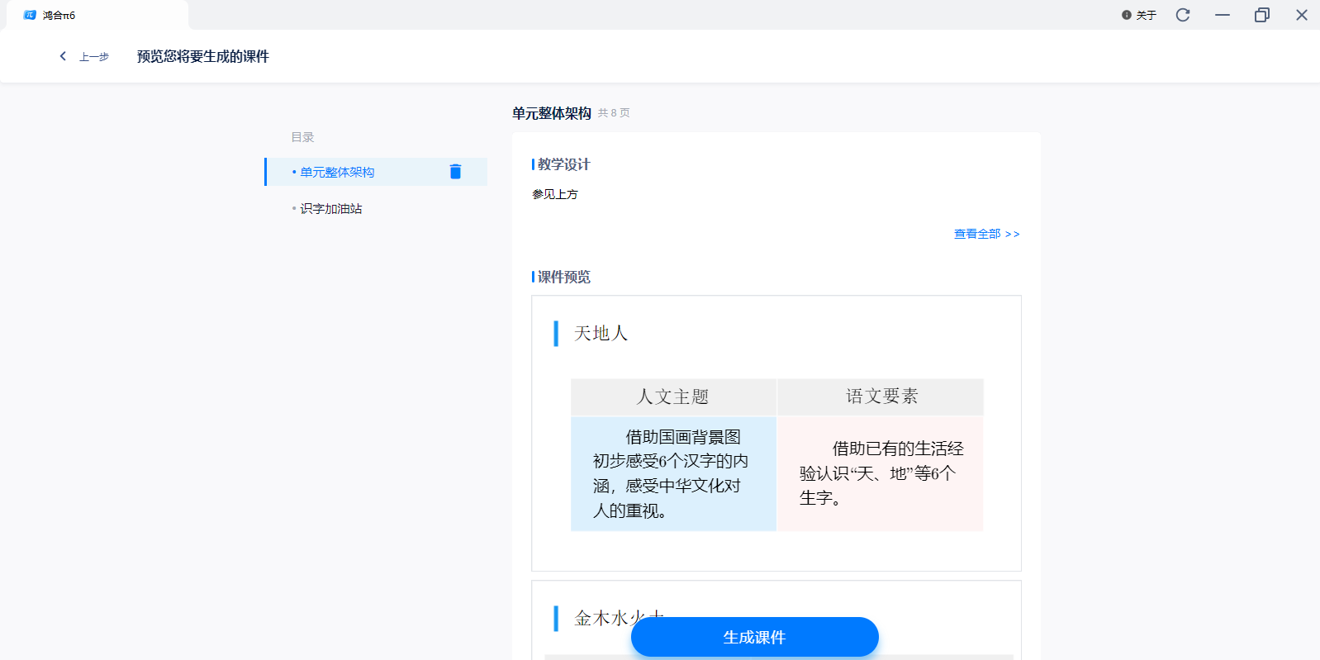This screenshot has width=1320, height=660.
Task: Restore down the window
Action: tap(1262, 15)
